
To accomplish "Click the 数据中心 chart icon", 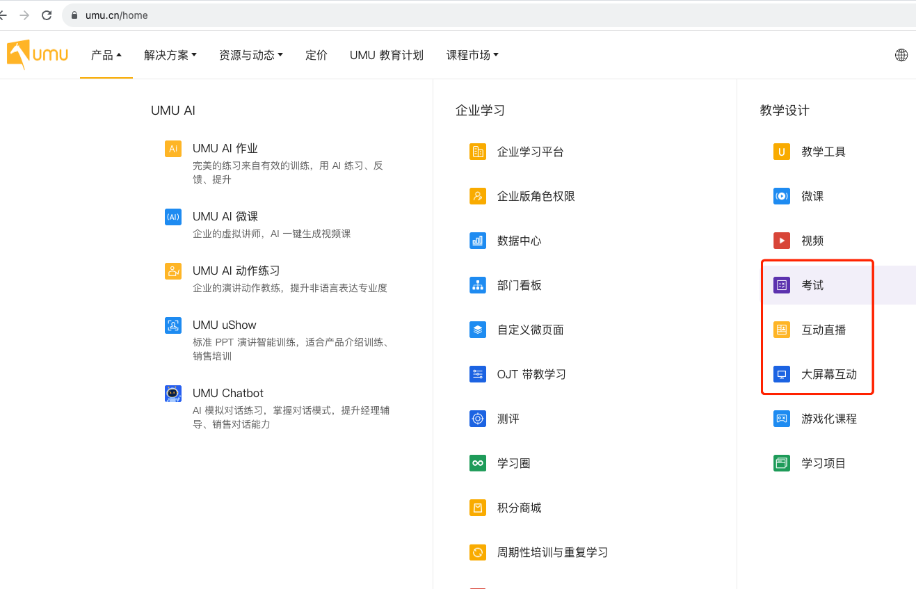I will 478,241.
